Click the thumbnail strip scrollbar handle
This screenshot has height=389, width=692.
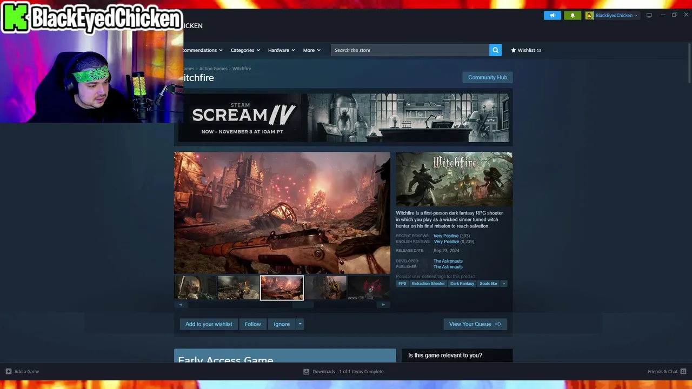click(x=303, y=305)
